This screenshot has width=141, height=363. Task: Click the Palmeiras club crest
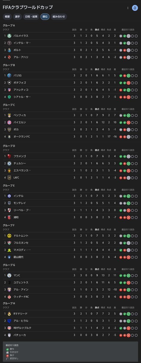point(9,36)
